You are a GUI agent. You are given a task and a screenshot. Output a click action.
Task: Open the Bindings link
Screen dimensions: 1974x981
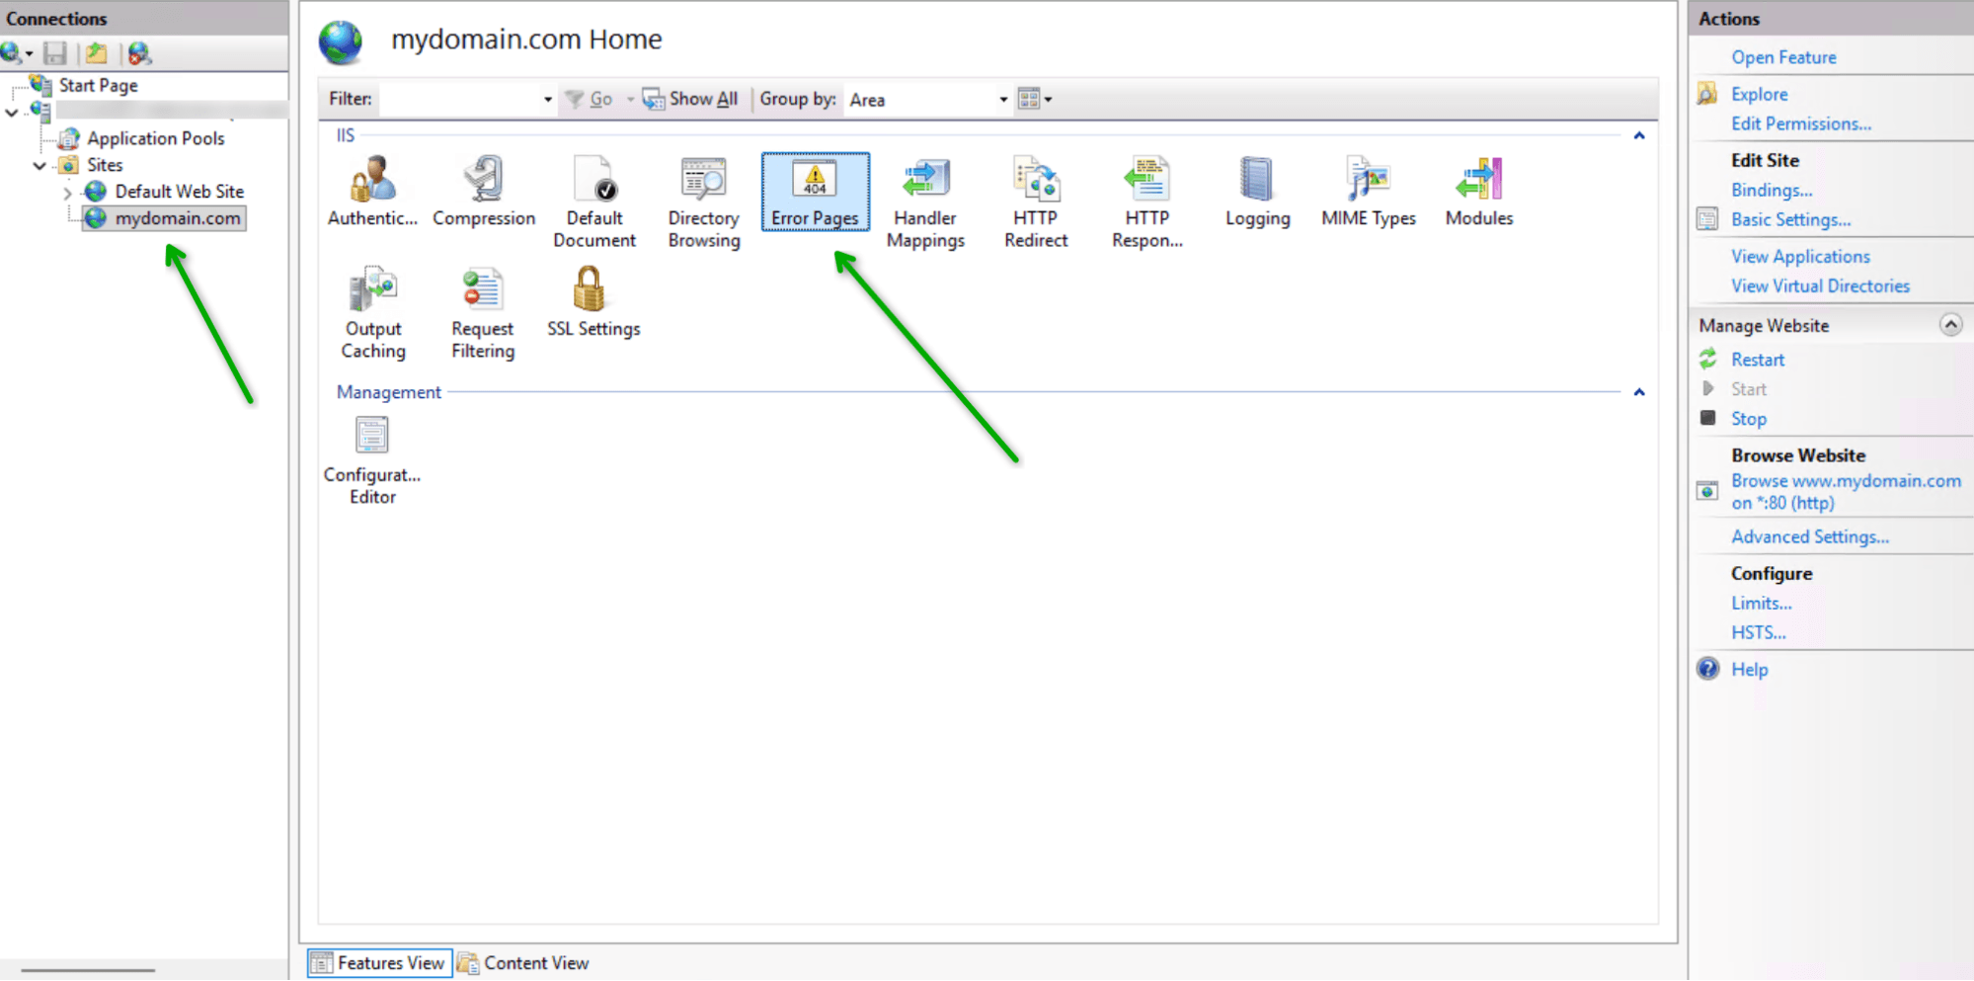point(1772,190)
